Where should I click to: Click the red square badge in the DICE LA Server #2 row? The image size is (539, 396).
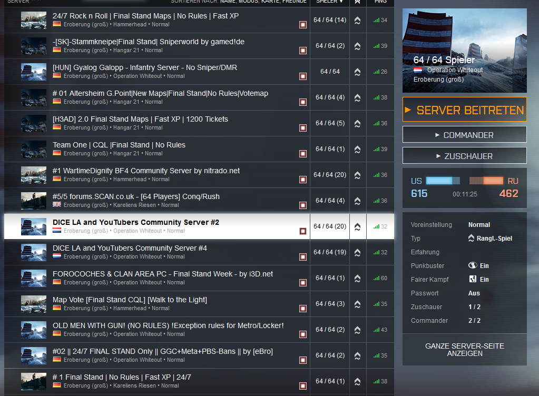coord(303,231)
